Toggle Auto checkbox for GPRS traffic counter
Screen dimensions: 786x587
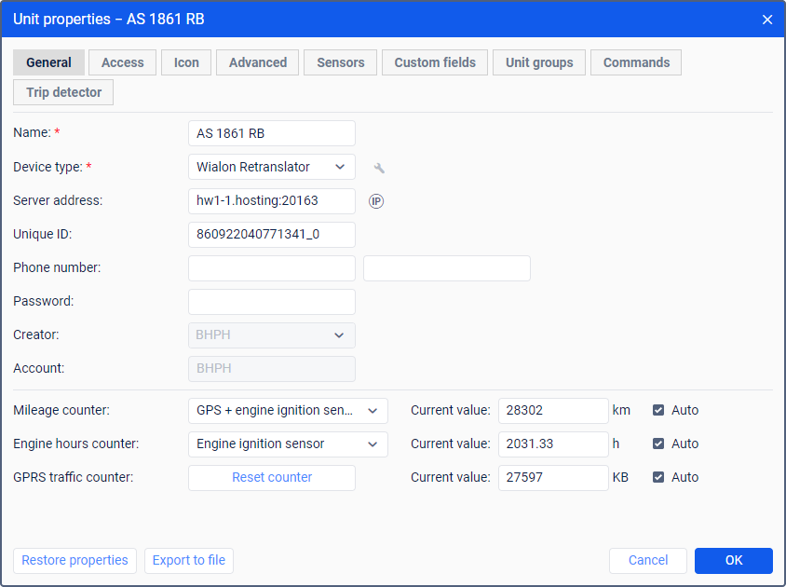point(658,477)
